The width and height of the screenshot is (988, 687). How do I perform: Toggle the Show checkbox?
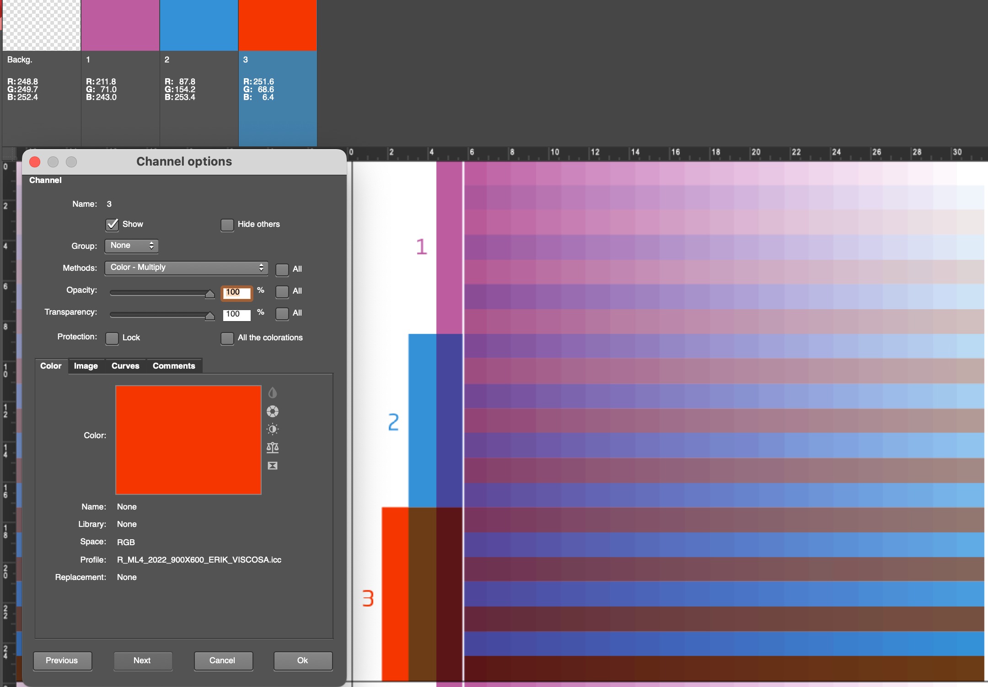click(x=112, y=225)
